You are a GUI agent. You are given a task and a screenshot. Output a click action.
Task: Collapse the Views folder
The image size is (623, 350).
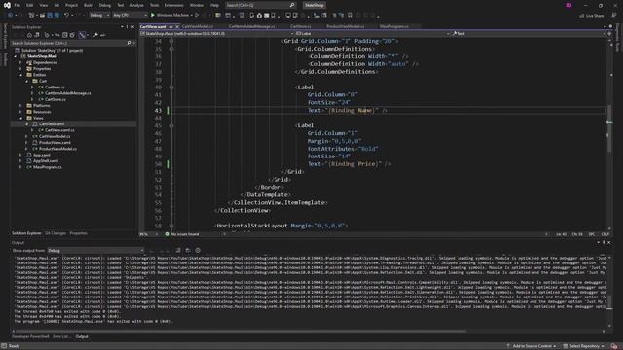20,118
